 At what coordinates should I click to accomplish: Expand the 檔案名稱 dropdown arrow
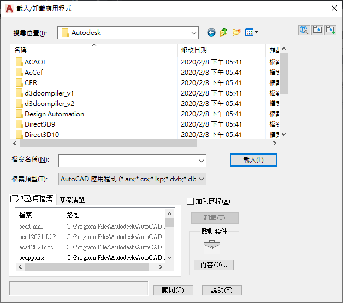pos(202,161)
